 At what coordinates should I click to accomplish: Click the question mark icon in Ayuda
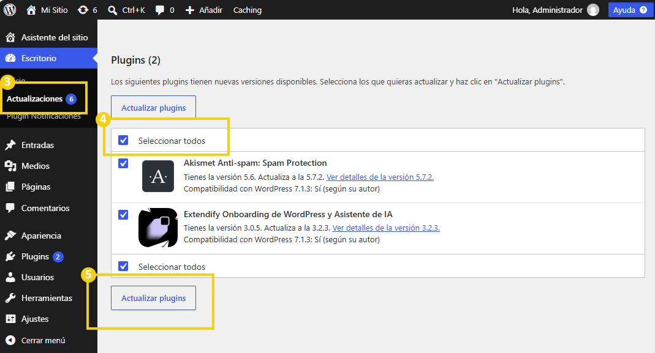pos(643,10)
